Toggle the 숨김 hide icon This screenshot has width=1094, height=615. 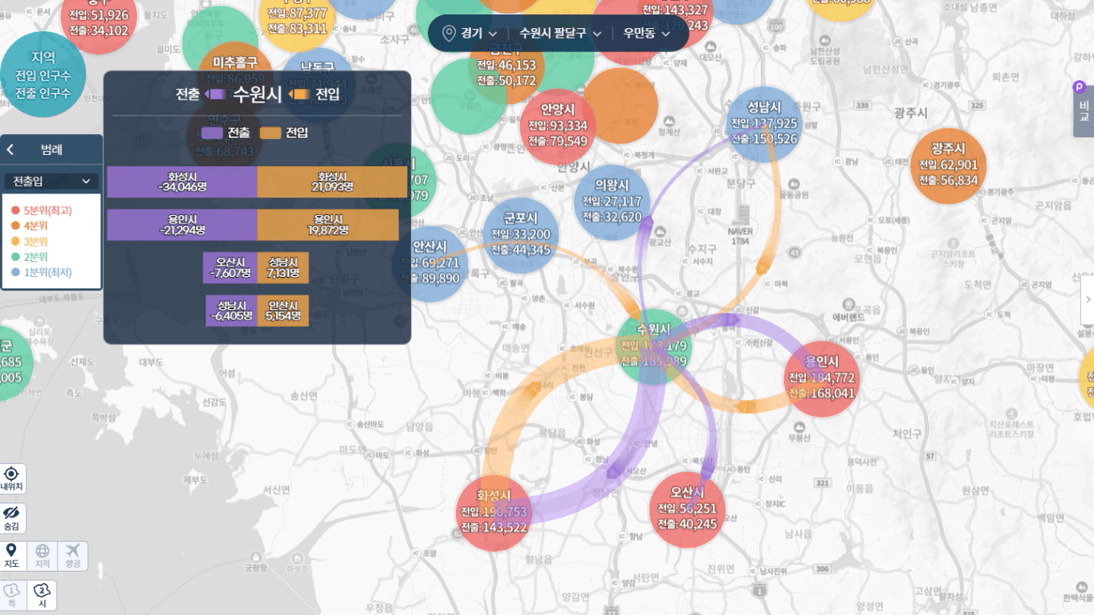pyautogui.click(x=12, y=518)
